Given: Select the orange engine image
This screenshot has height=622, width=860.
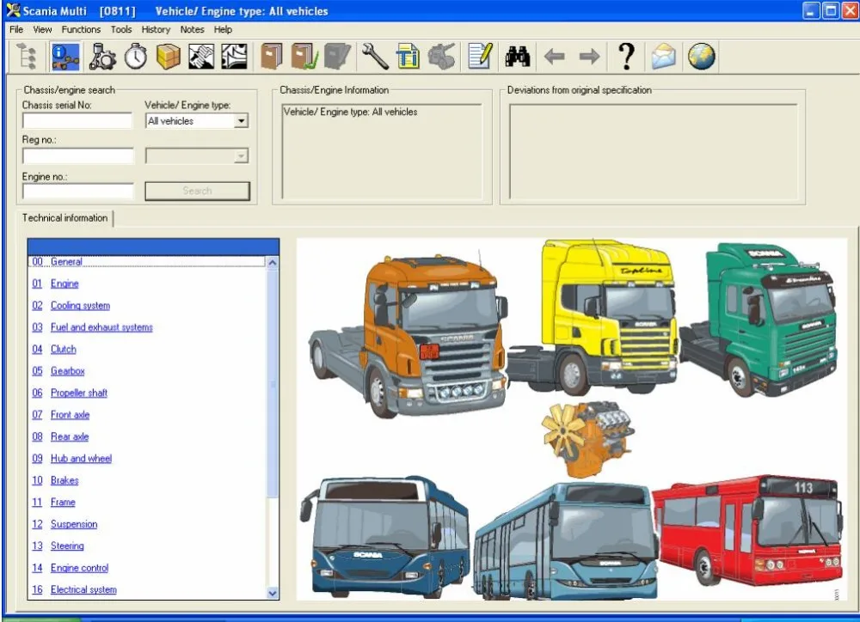Looking at the screenshot, I should click(x=587, y=438).
